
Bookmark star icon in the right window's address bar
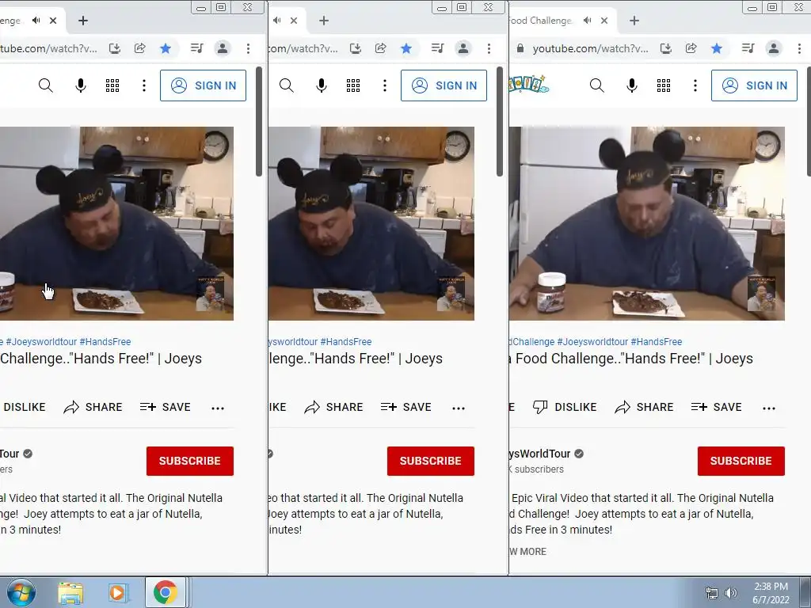[716, 48]
